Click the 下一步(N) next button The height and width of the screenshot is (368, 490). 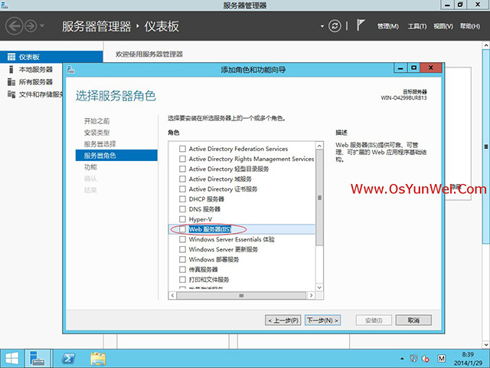coord(322,320)
